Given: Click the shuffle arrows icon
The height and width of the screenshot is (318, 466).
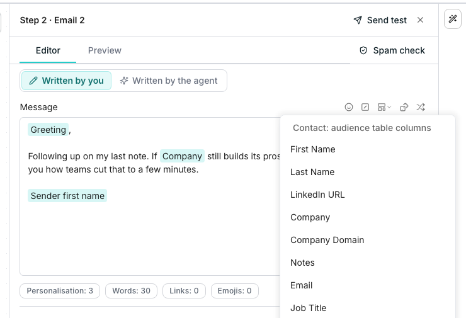Looking at the screenshot, I should [x=421, y=107].
